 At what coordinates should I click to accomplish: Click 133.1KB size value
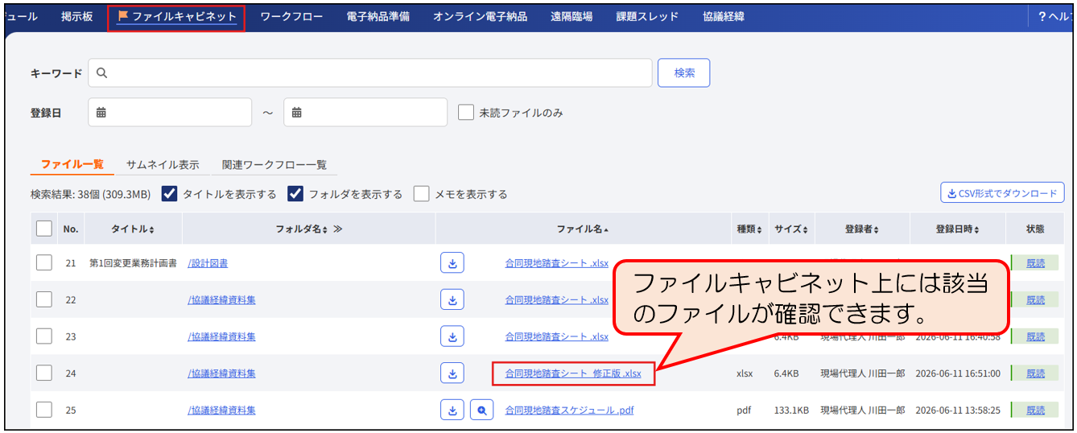pos(791,410)
